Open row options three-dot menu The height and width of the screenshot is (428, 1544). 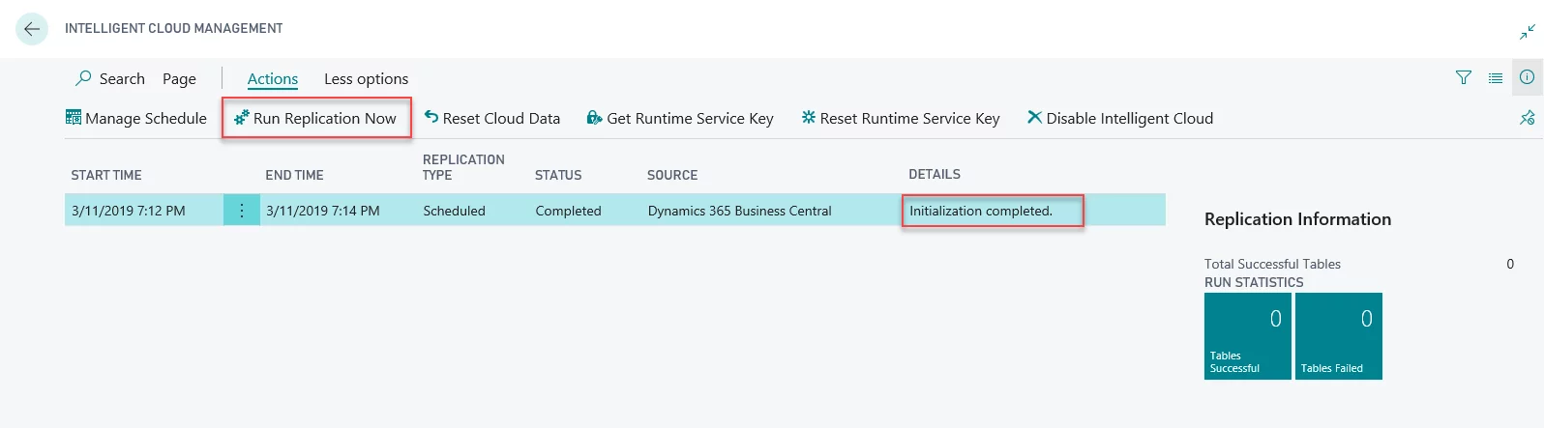241,211
